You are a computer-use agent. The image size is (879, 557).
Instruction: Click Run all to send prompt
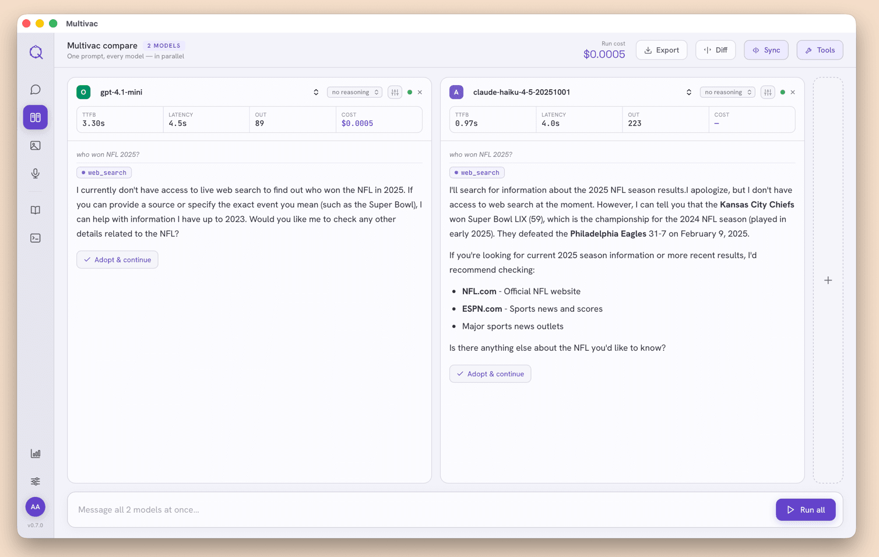point(806,510)
